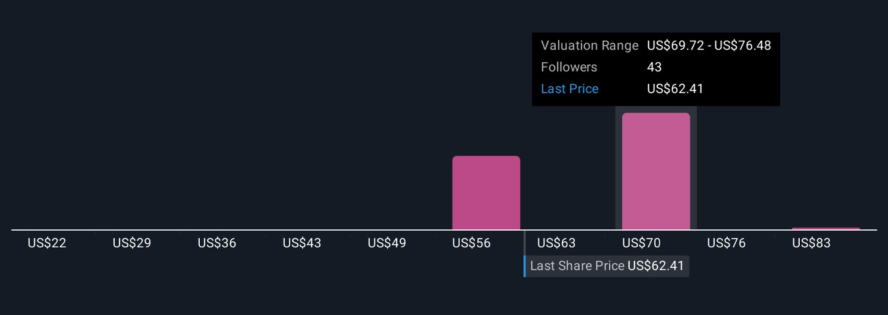Select the US$29 axis label

pos(132,243)
